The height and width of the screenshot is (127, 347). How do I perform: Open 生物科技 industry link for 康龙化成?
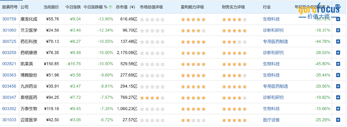pos(271,19)
